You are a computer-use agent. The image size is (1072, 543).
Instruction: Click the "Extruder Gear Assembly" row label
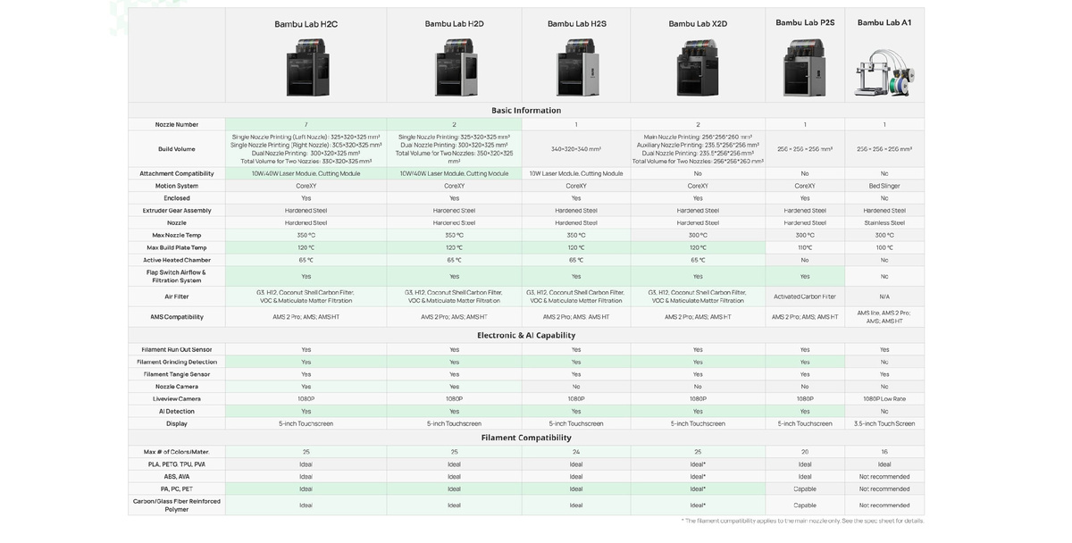coord(177,211)
